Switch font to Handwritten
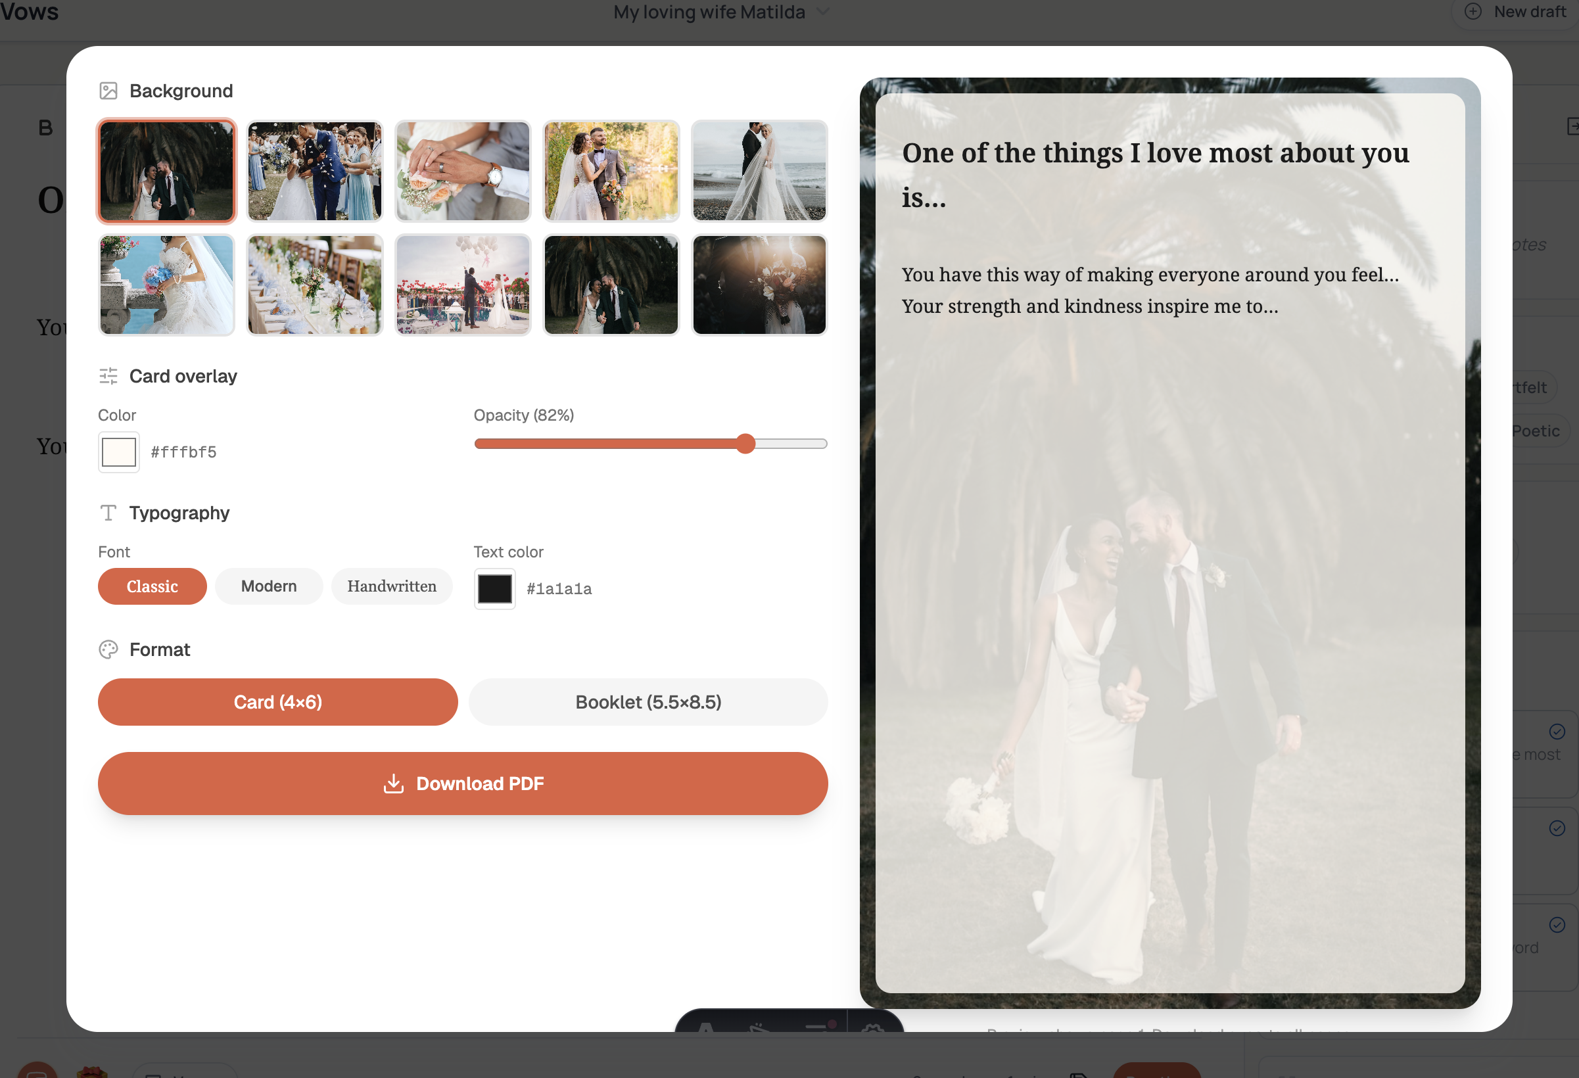This screenshot has width=1579, height=1078. pyautogui.click(x=391, y=587)
